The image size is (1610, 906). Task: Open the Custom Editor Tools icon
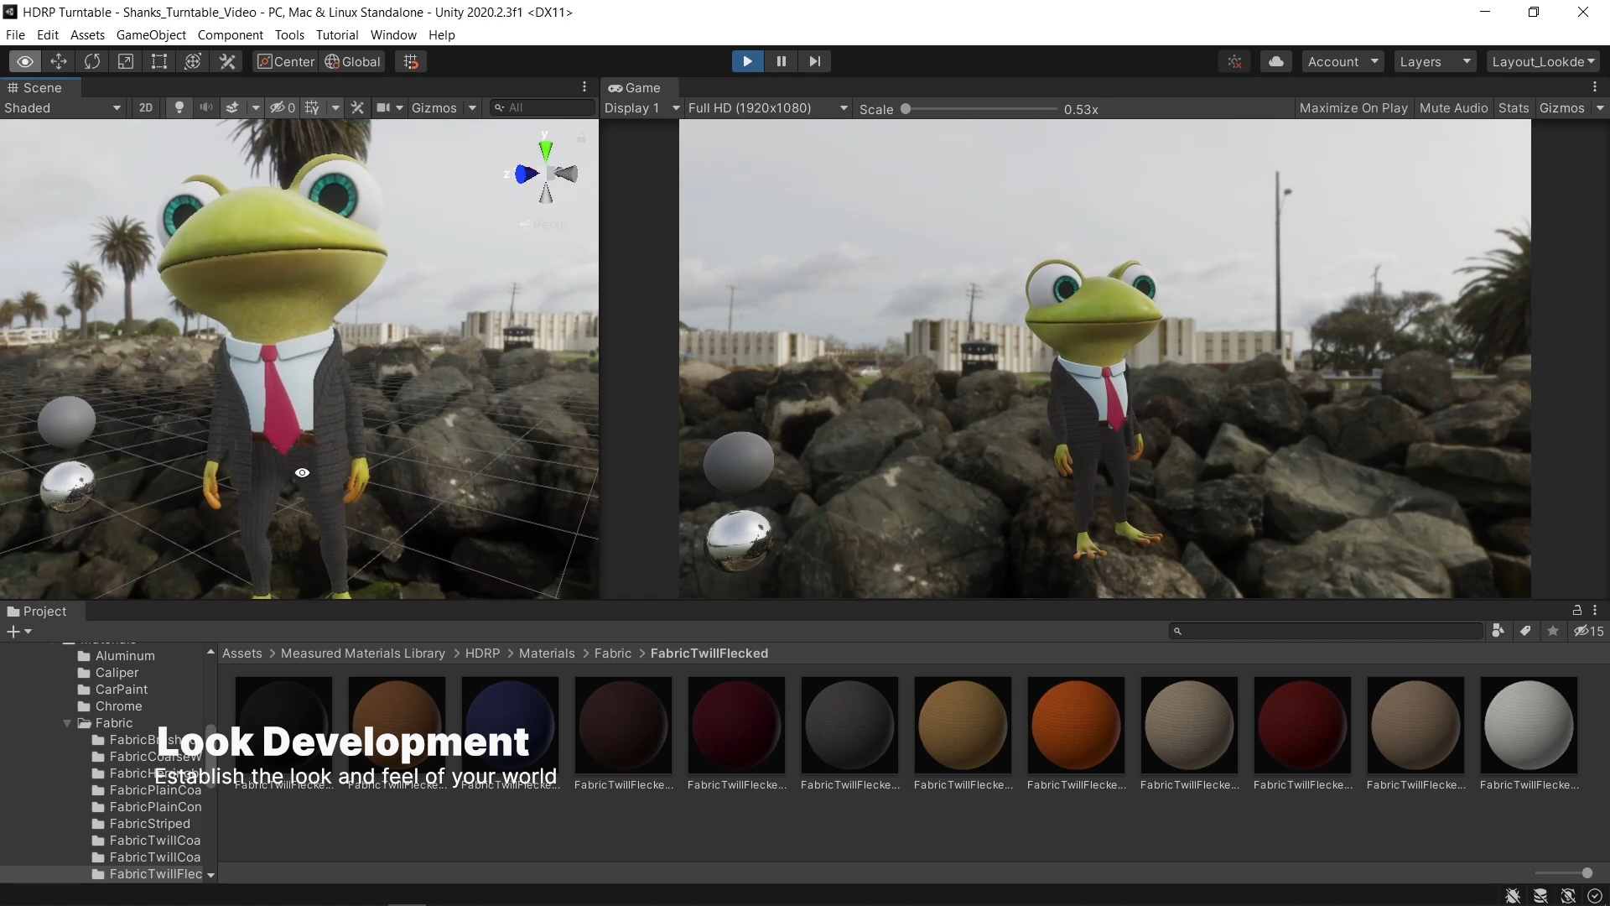pyautogui.click(x=227, y=61)
